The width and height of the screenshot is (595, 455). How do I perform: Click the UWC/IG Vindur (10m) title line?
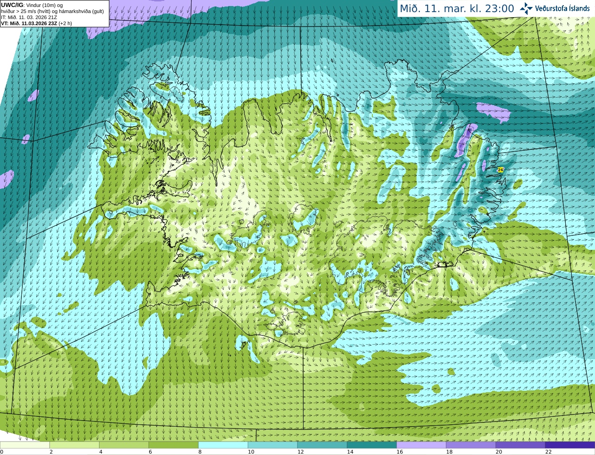[32, 5]
